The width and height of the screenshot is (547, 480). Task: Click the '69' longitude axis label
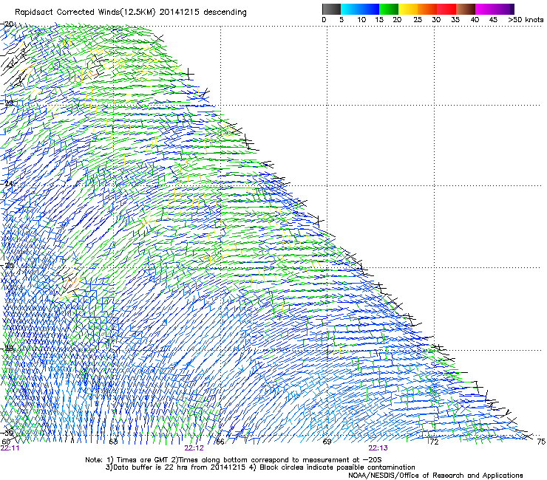pos(327,442)
